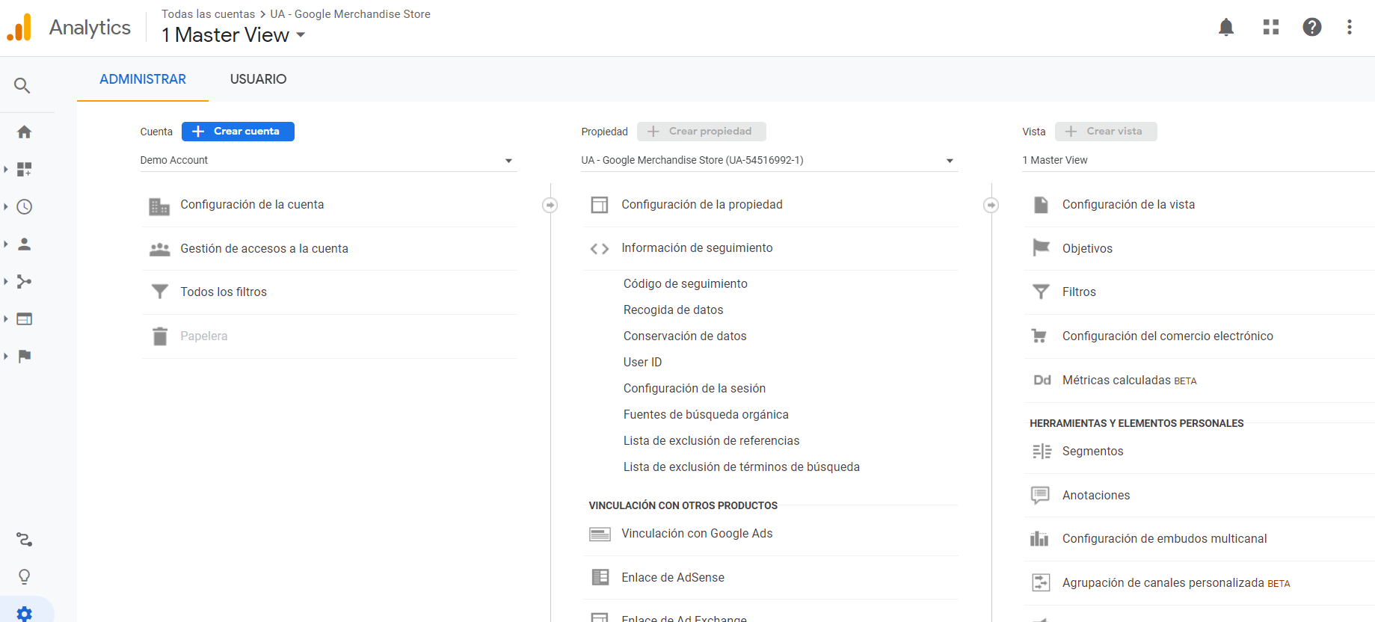Open Real-time clock icon in sidebar
Screen dimensions: 1375x622
(24, 207)
